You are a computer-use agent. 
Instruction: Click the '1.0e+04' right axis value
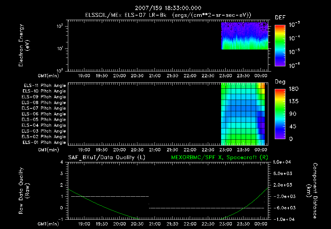click(x=282, y=162)
